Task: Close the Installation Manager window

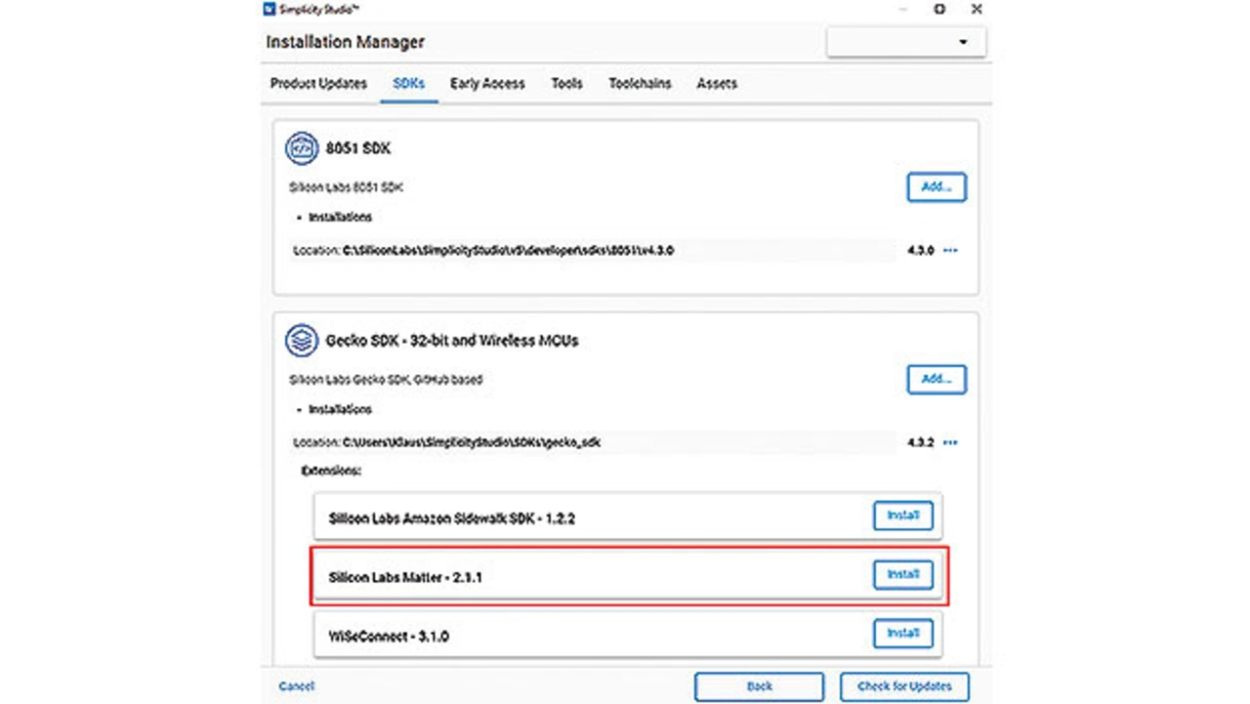Action: (x=977, y=10)
